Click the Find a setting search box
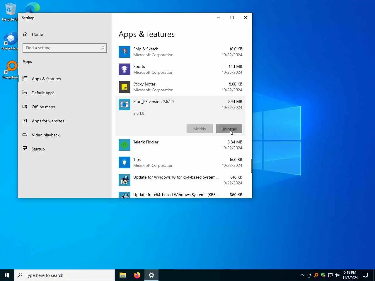Screen dimensions: 375x281 click(x=65, y=48)
